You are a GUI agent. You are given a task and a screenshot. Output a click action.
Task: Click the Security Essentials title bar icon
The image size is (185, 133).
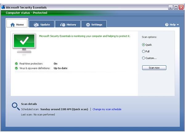click(x=3, y=7)
